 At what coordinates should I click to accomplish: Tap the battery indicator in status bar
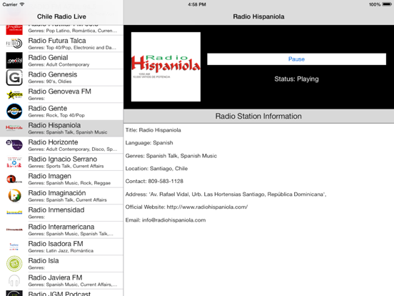[387, 4]
